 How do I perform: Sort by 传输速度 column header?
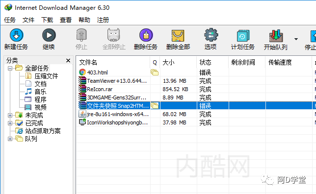click(x=289, y=62)
